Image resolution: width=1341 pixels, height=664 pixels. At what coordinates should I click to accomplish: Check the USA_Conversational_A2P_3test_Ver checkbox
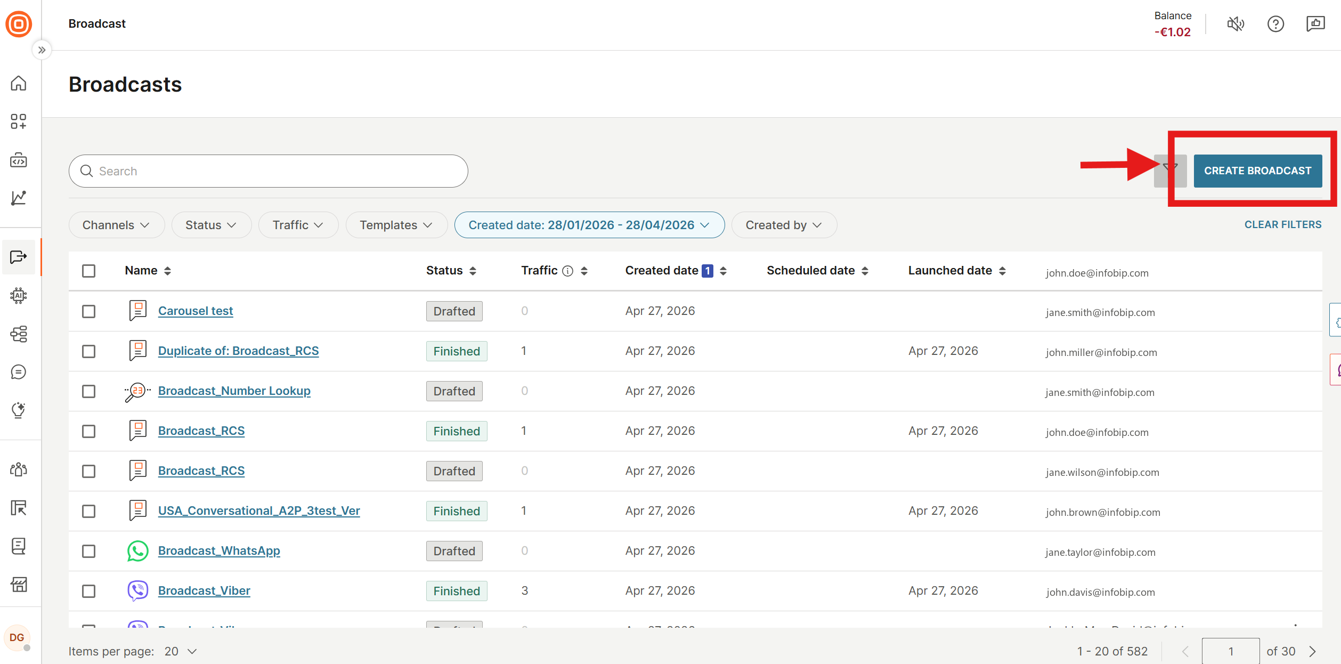coord(89,511)
